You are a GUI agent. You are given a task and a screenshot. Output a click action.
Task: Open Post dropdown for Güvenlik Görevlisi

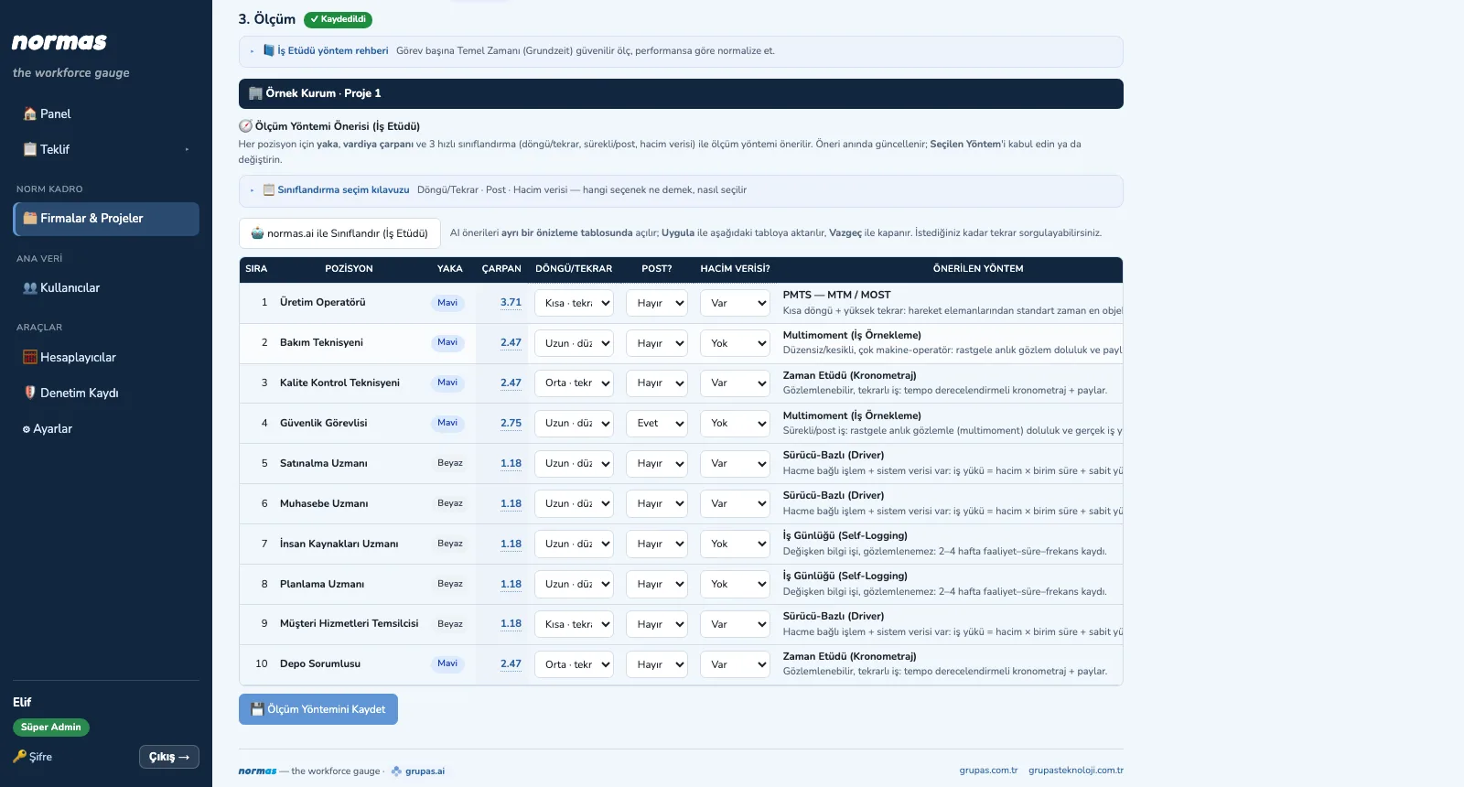tap(657, 424)
